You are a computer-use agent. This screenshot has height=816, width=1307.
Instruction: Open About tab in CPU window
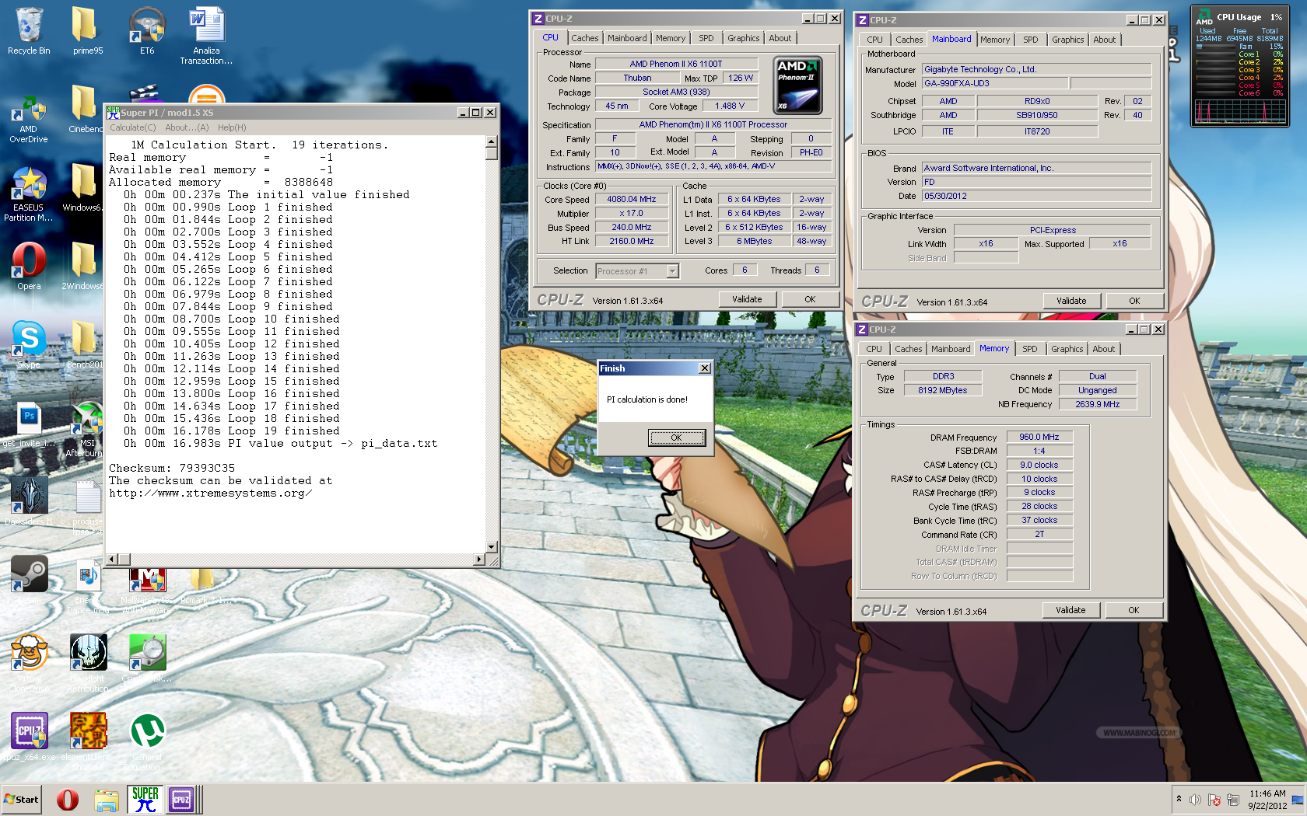[780, 38]
